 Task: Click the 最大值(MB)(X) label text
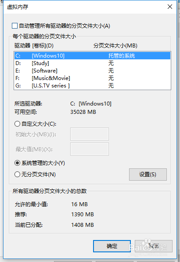(x=34, y=149)
